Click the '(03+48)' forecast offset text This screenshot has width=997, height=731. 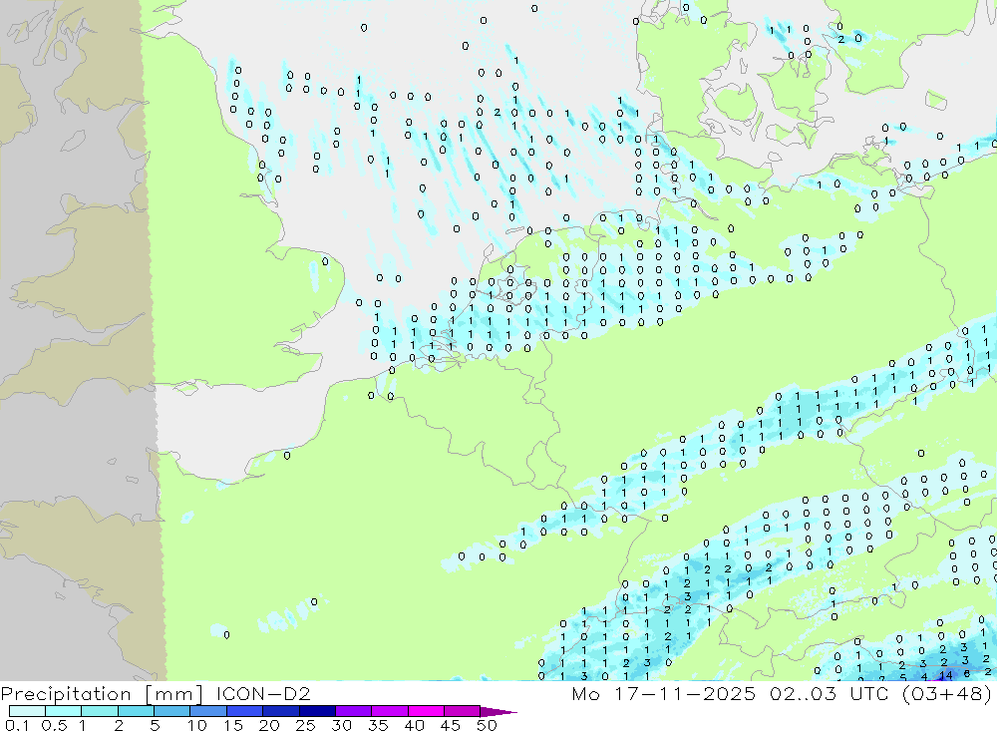coord(947,693)
